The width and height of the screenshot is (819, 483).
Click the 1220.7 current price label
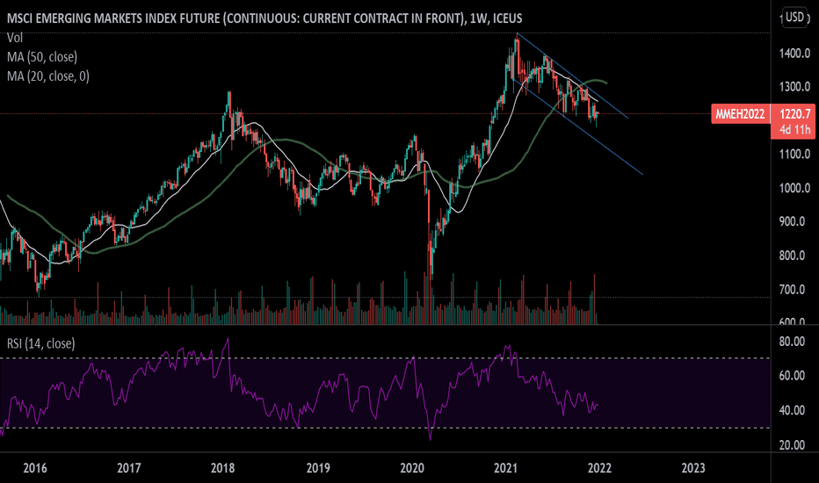point(795,113)
